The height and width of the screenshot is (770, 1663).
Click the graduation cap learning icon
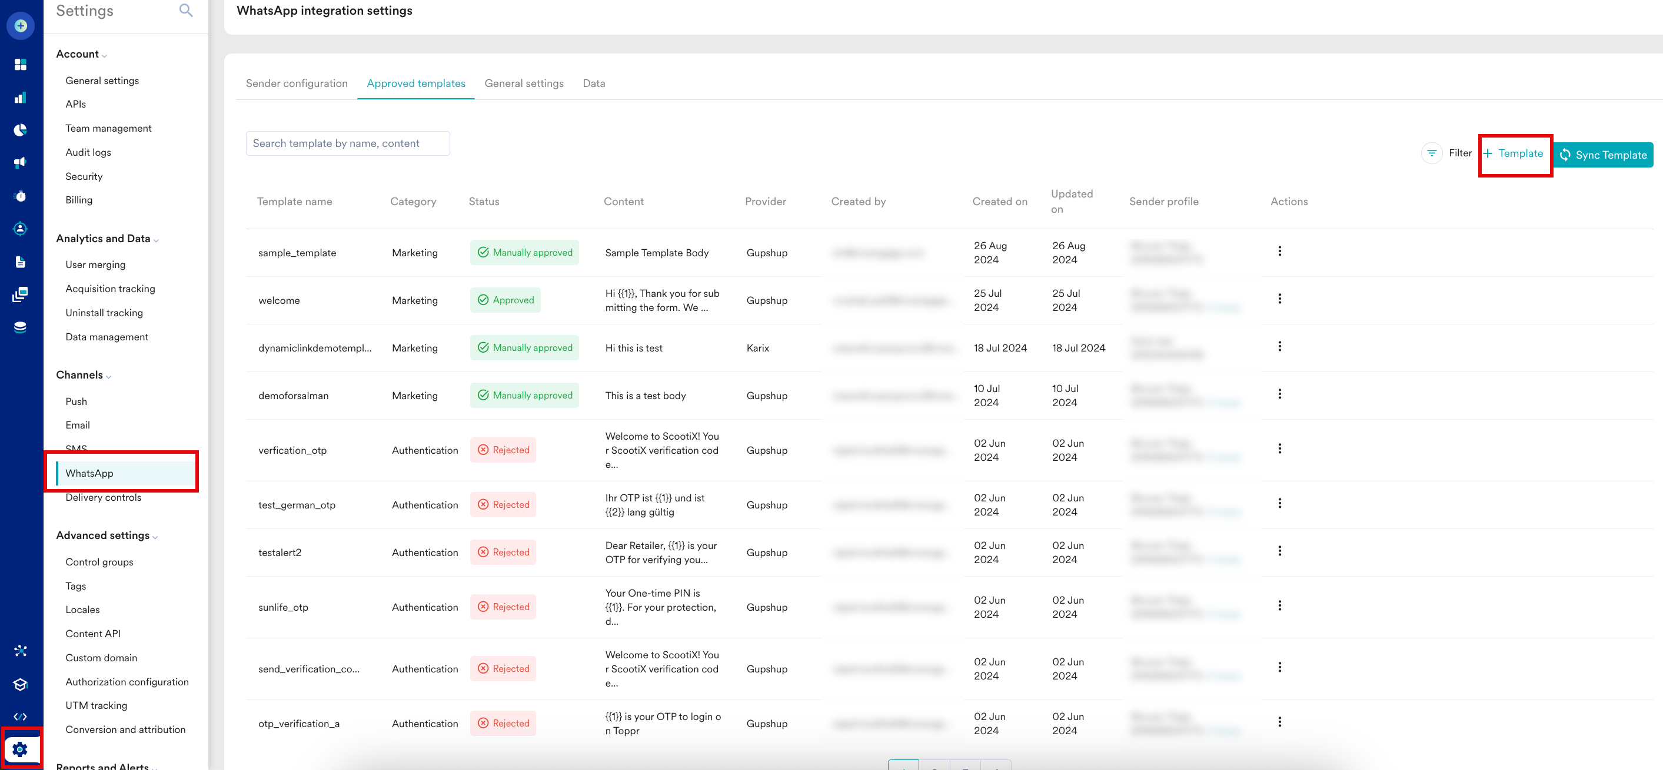pos(21,684)
